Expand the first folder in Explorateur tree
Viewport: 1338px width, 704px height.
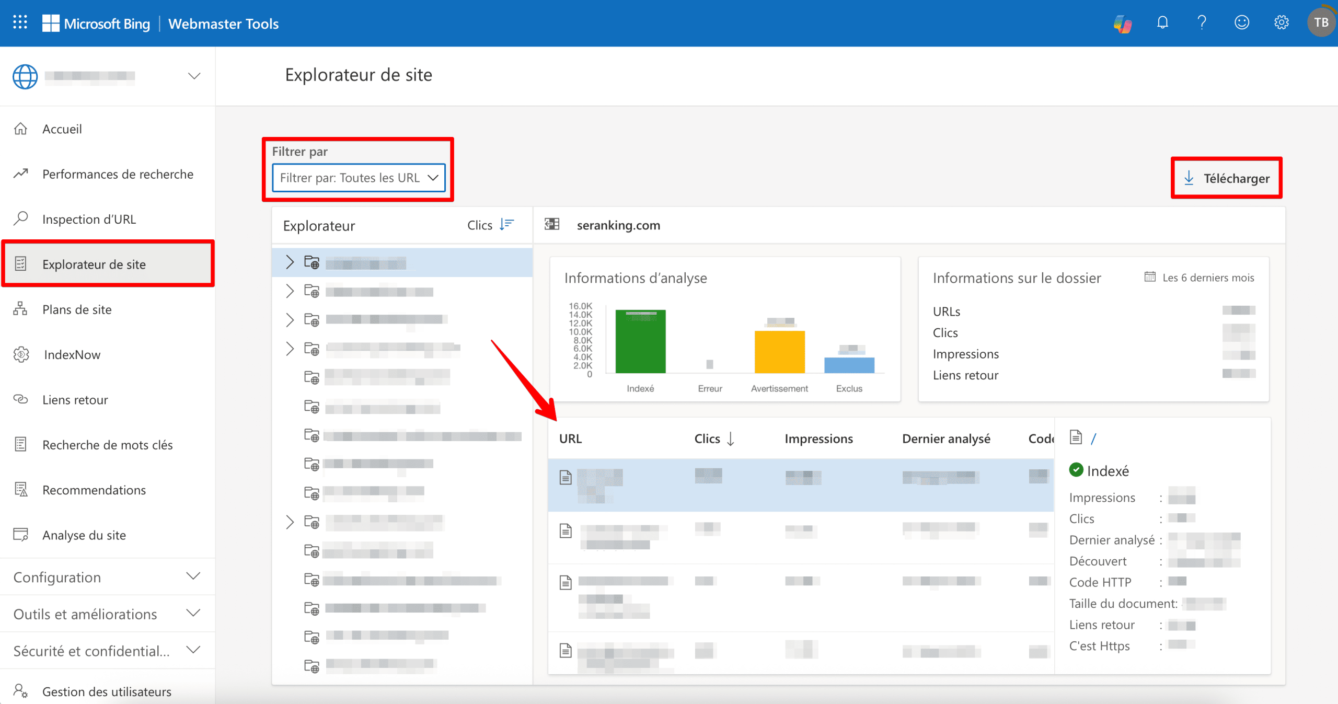tap(290, 262)
